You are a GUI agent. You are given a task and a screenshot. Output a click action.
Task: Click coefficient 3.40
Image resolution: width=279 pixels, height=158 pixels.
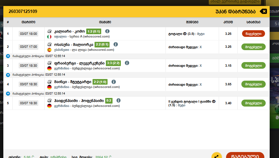point(228,103)
